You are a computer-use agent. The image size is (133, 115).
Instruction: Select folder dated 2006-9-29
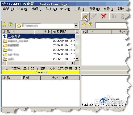tap(39, 50)
